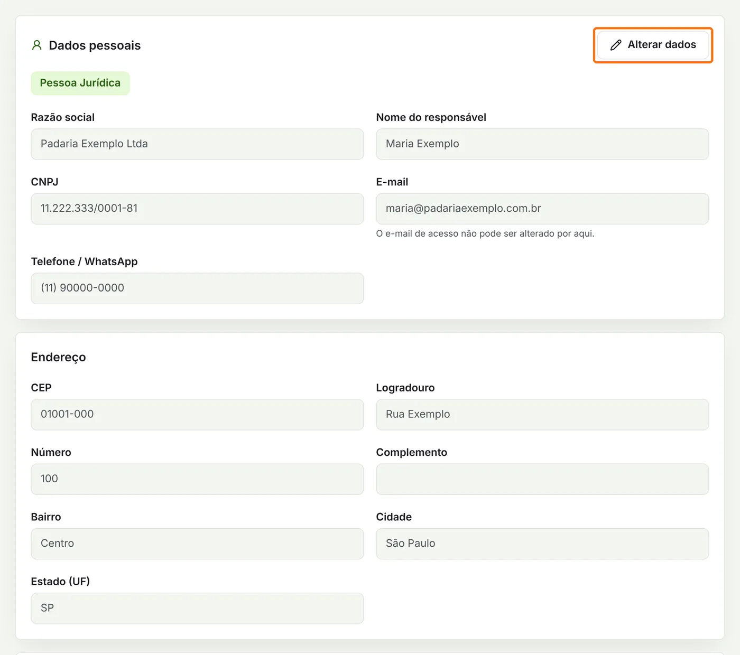Click the person icon beside Dados pessoais
The width and height of the screenshot is (740, 655).
pyautogui.click(x=36, y=45)
